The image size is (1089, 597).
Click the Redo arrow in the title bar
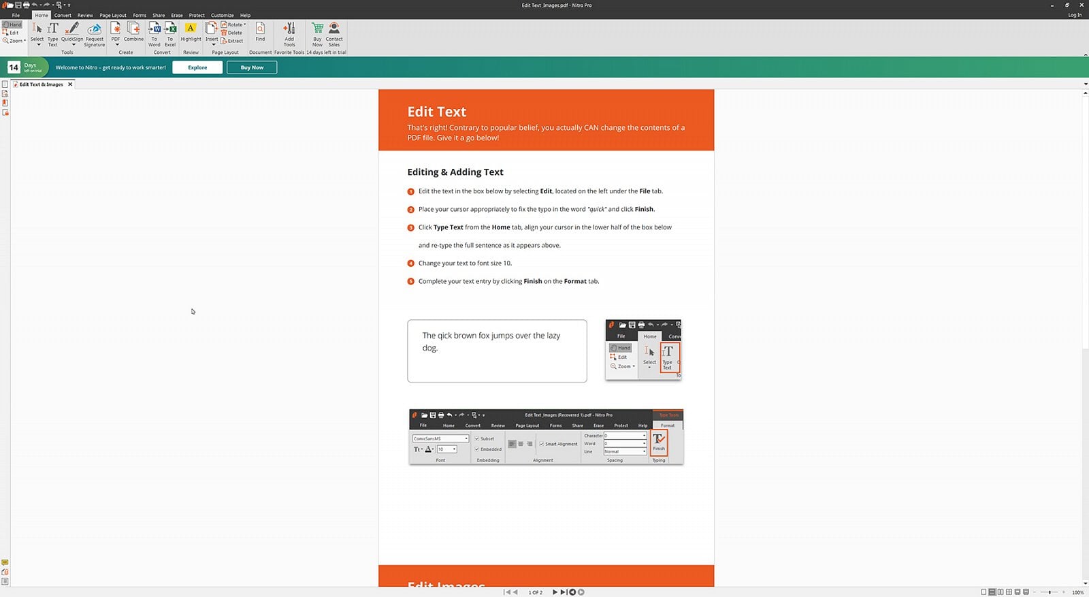pyautogui.click(x=46, y=5)
